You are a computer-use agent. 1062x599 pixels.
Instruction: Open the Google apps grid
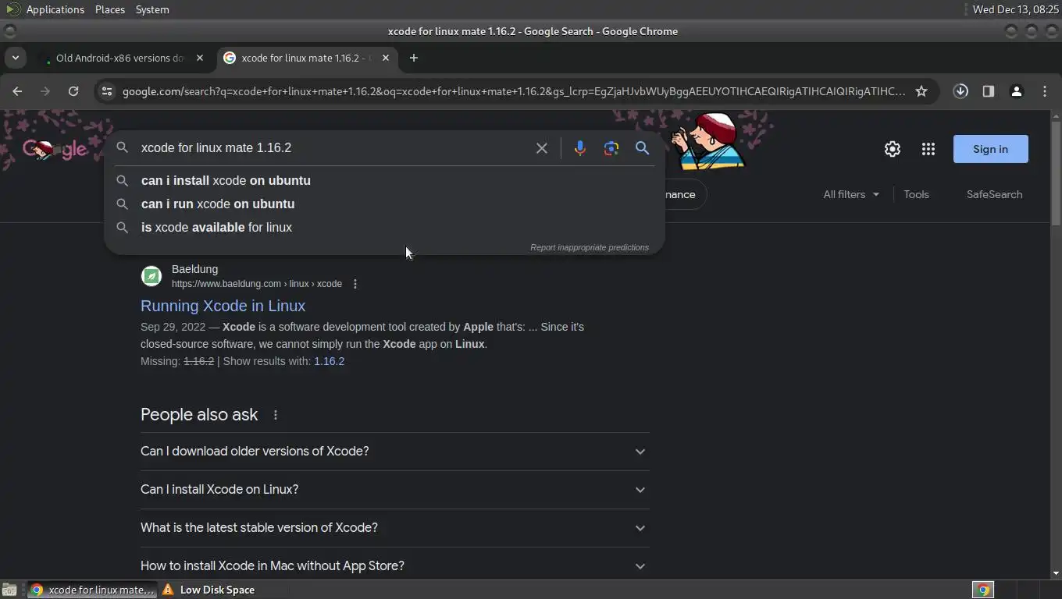pos(928,149)
